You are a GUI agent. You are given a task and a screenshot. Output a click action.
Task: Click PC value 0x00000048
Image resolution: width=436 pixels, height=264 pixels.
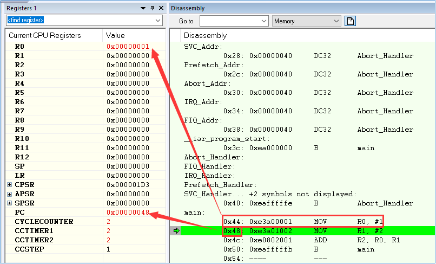pos(128,212)
